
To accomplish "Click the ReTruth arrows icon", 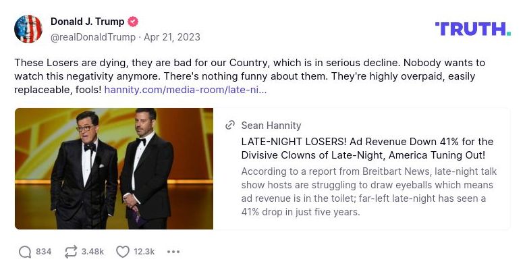I will (x=71, y=252).
